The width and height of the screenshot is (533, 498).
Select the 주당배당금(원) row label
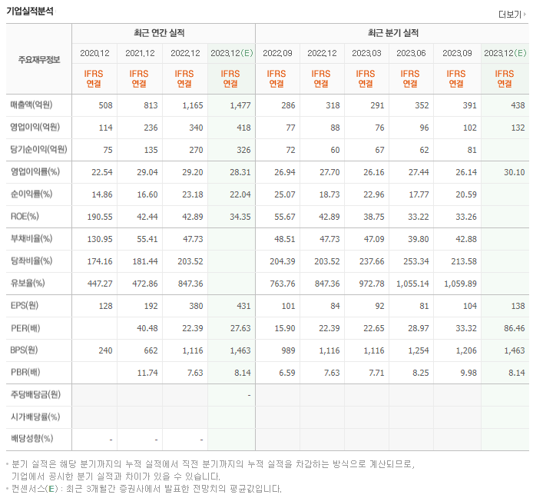tap(35, 394)
